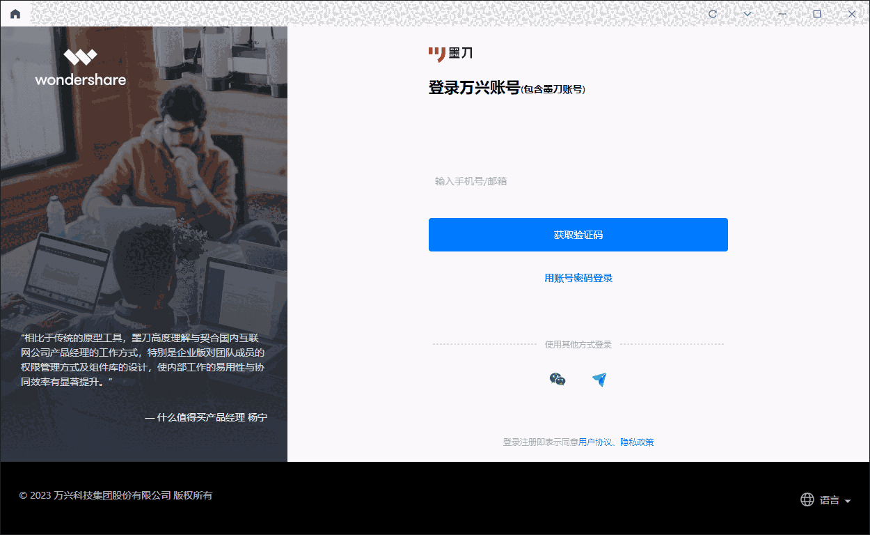
Task: Sign in with the WeChat icon
Action: pyautogui.click(x=557, y=380)
